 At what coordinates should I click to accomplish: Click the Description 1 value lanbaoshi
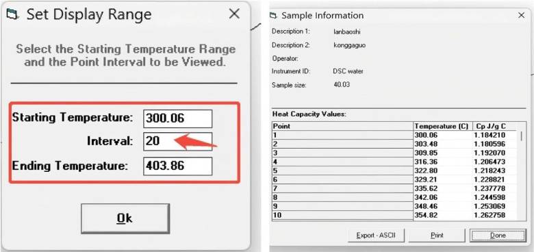tap(346, 32)
